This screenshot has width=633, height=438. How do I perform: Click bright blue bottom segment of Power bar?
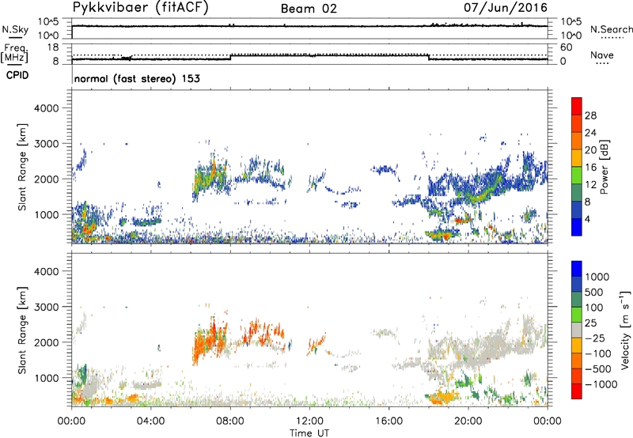(x=577, y=227)
